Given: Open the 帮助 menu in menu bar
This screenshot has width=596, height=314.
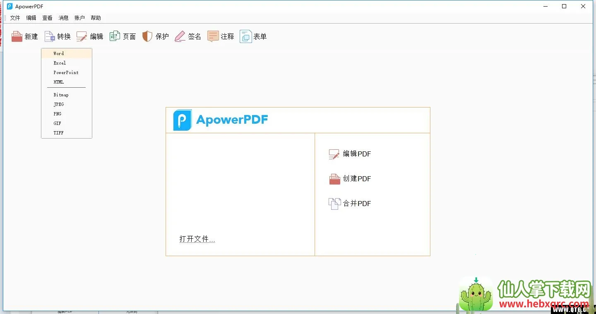Looking at the screenshot, I should tap(96, 18).
